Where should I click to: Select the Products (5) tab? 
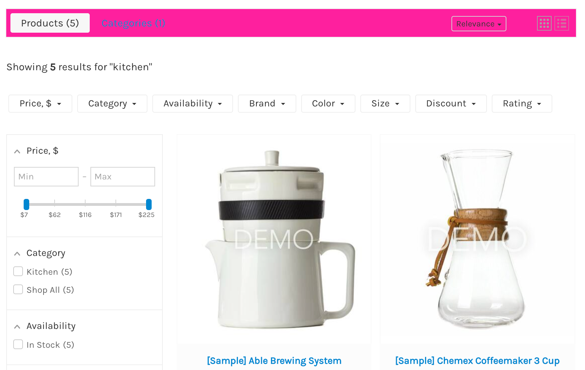(x=50, y=23)
